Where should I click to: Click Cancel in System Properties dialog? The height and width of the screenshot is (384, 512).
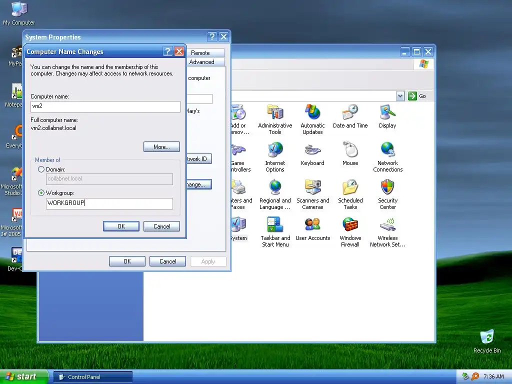click(x=167, y=261)
